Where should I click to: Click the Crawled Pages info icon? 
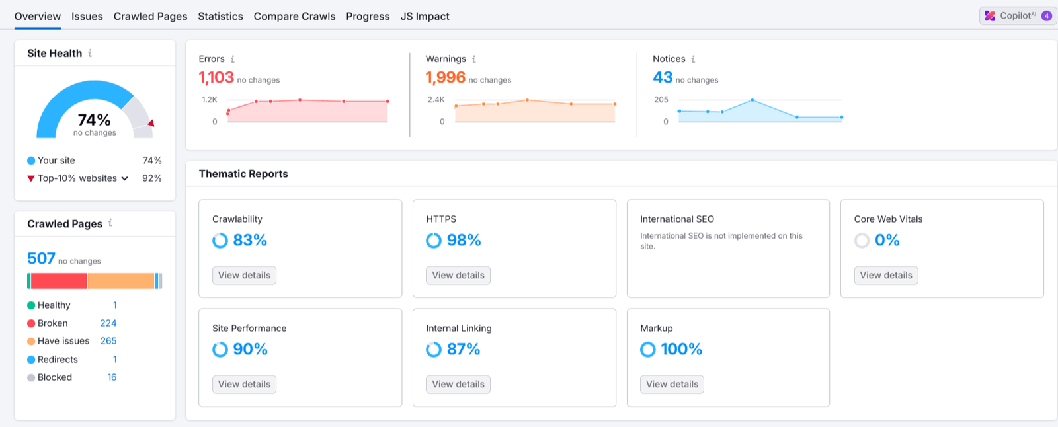(110, 223)
